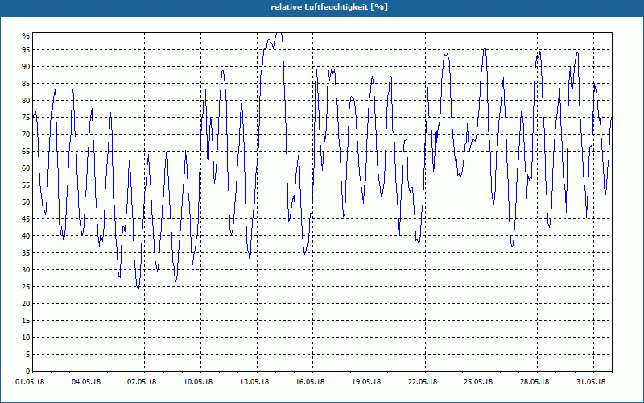Click the date label '16.05.18'

[311, 382]
